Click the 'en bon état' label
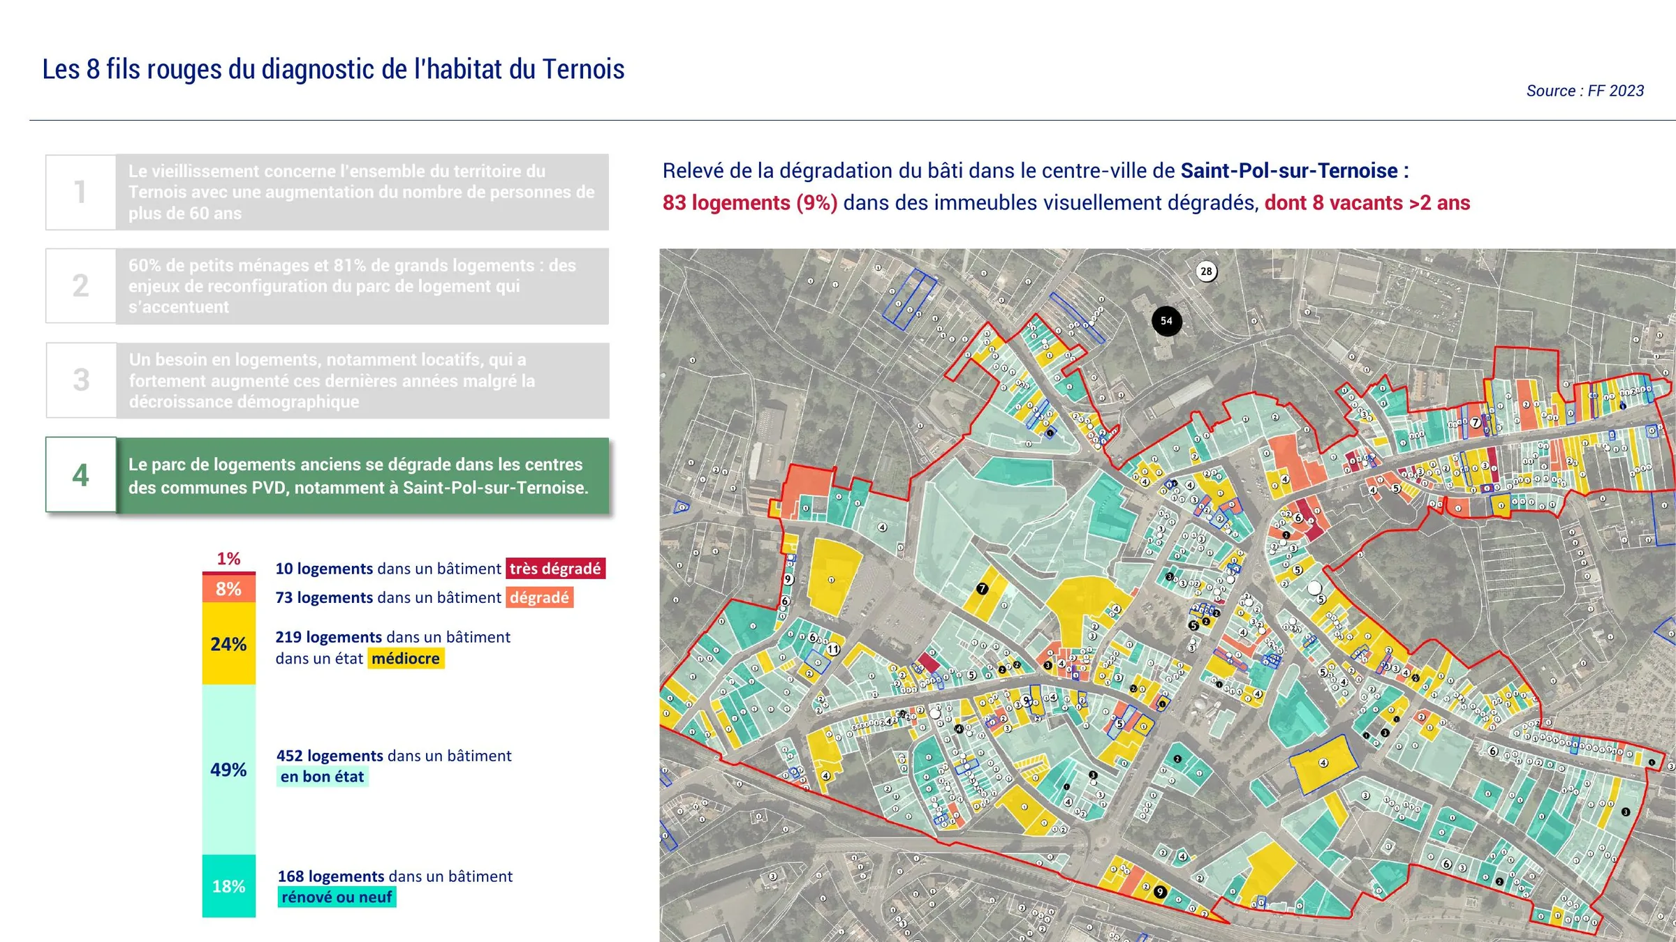The image size is (1676, 942). pyautogui.click(x=323, y=777)
